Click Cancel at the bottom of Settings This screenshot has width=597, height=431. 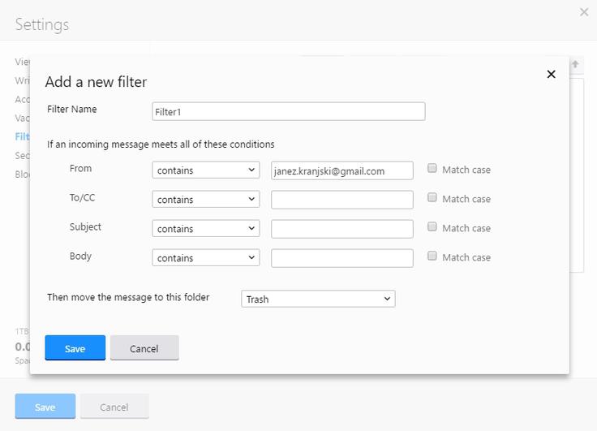point(114,407)
